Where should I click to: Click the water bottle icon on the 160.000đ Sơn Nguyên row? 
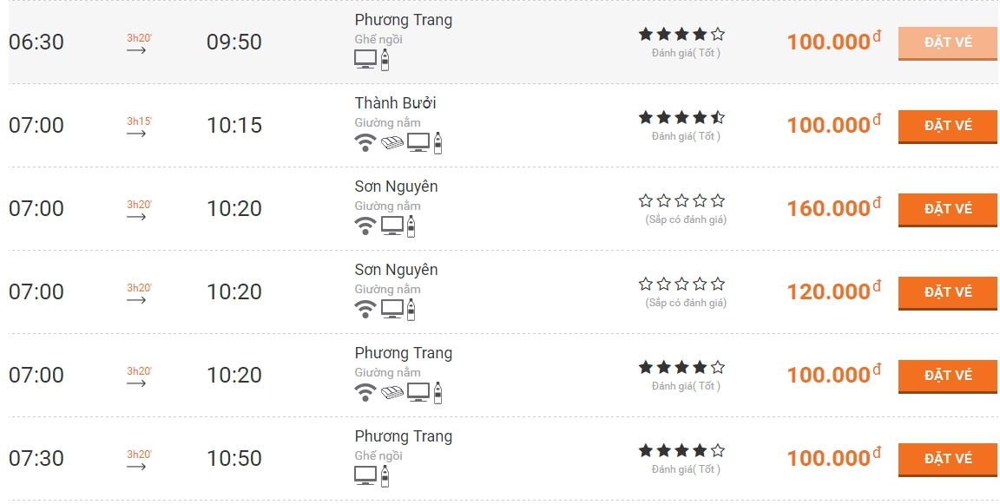pos(411,226)
